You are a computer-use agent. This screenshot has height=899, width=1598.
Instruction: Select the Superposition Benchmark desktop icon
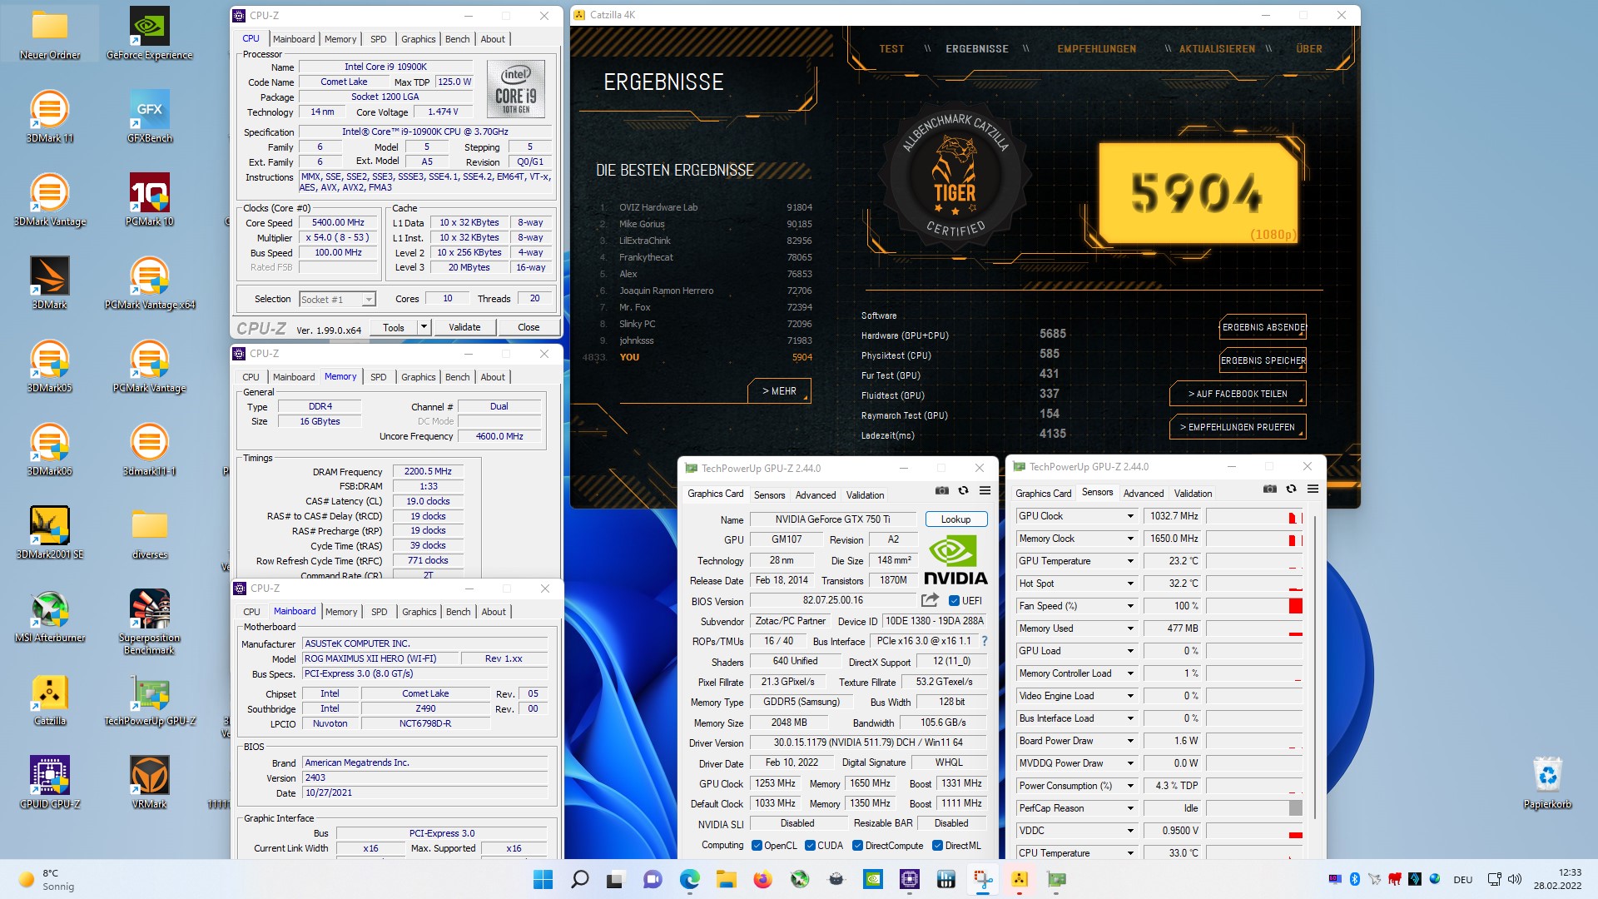coord(150,622)
